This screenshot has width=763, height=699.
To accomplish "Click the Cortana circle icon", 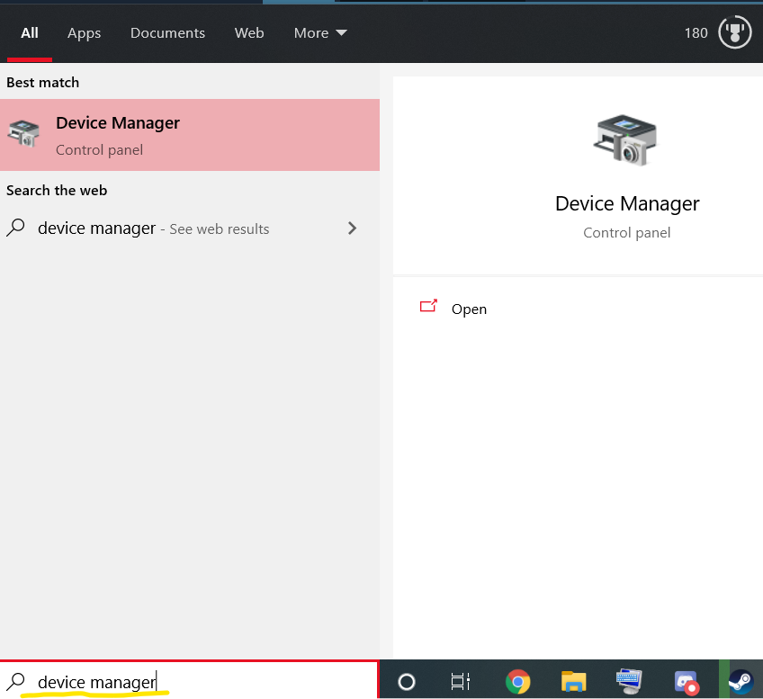I will point(406,681).
